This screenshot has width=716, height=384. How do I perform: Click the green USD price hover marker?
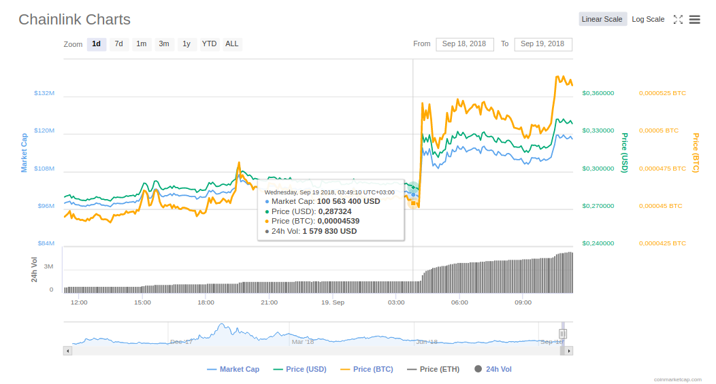413,187
